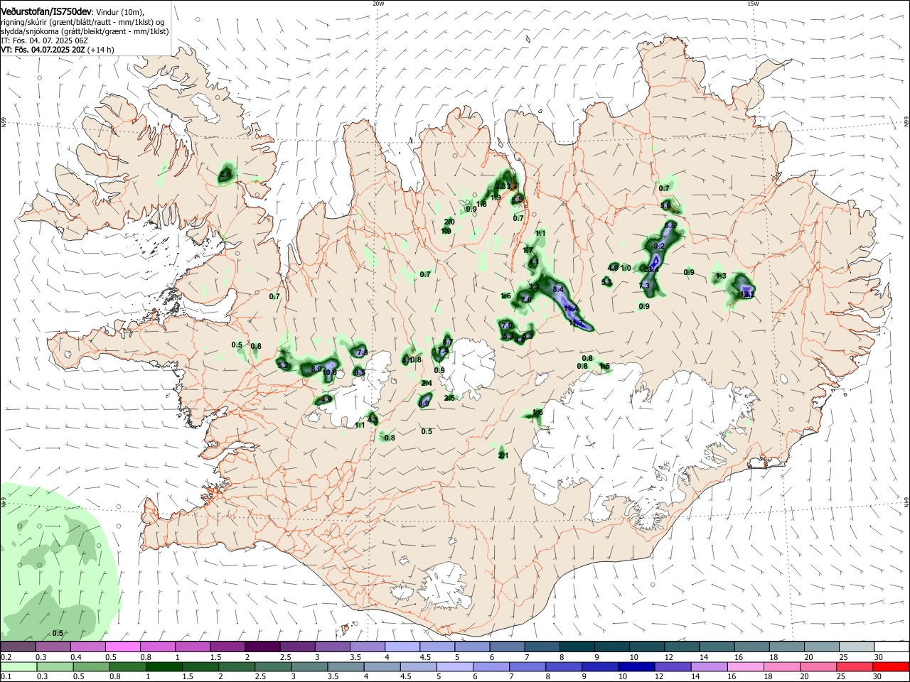This screenshot has width=910, height=682.
Task: Click the dark green 1–1.5 swatch, lower legend
Action: click(x=164, y=667)
